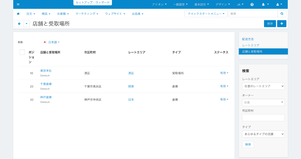The height and width of the screenshot is (159, 301).
Task: Expand the dropdown arrow beside the back button
Action: click(x=26, y=23)
